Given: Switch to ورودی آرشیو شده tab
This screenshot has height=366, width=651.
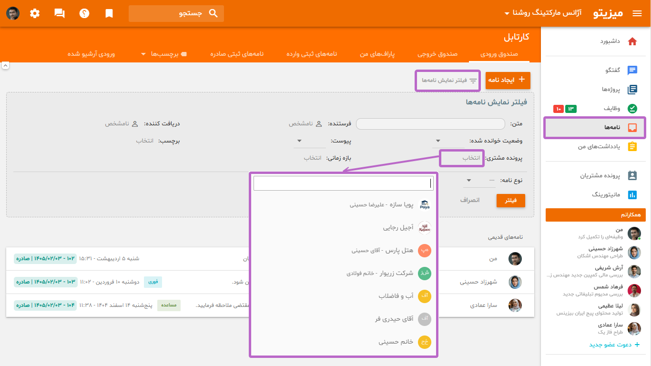Looking at the screenshot, I should pyautogui.click(x=91, y=54).
